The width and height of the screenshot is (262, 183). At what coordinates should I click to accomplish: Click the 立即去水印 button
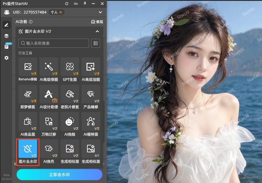click(x=59, y=175)
